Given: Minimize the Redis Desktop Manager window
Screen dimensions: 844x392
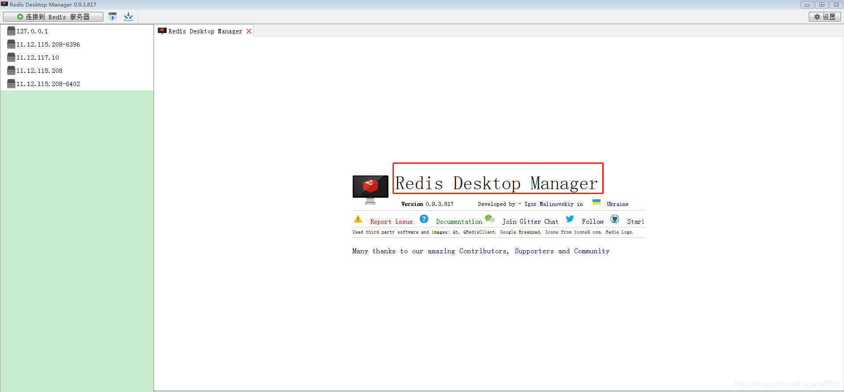Looking at the screenshot, I should point(807,4).
